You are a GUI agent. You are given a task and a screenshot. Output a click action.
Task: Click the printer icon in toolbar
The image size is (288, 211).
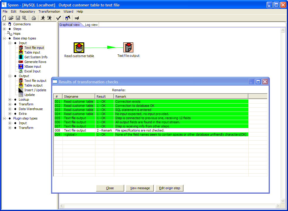pos(34,18)
